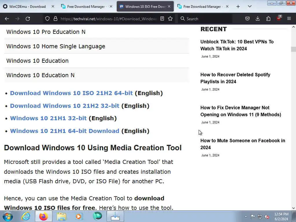This screenshot has width=296, height=222.
Task: Click the Windows 10 Education row
Action: (x=97, y=61)
